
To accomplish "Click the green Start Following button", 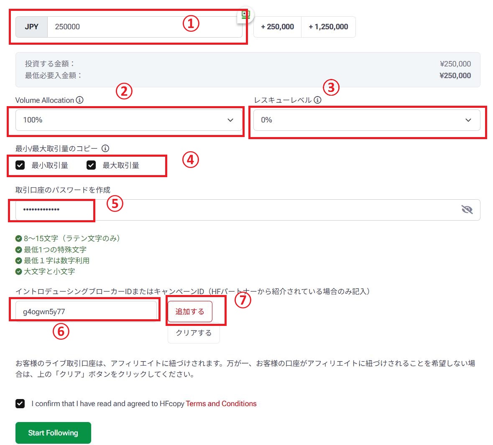I will (53, 433).
